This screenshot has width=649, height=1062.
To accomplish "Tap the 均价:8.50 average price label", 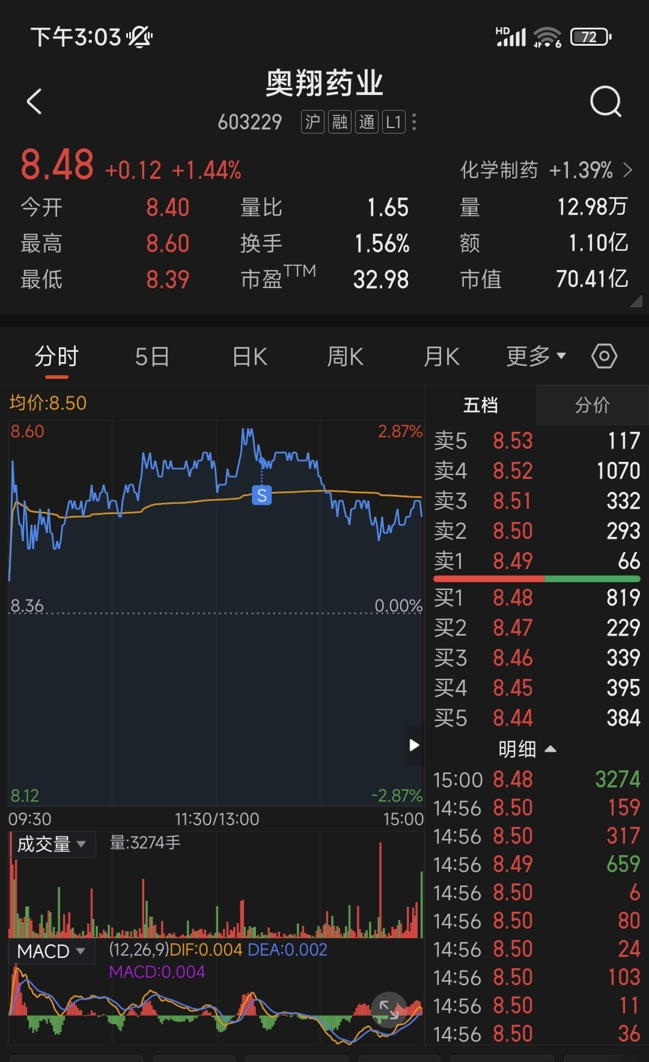I will 48,403.
